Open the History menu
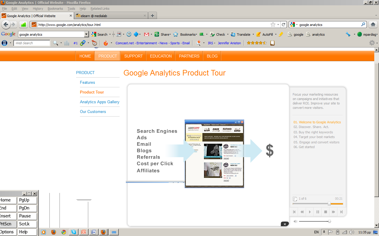The height and width of the screenshot is (236, 379). (38, 9)
